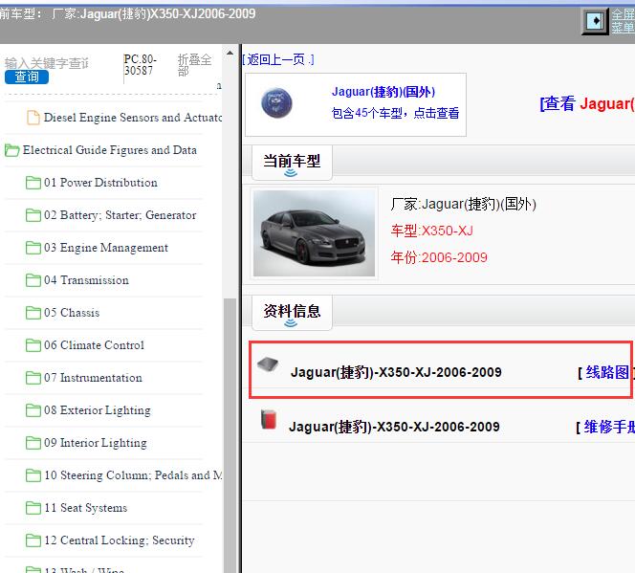Open the second Jaguar X350-XJ-2006-2009 entry
This screenshot has height=573, width=635.
click(394, 427)
